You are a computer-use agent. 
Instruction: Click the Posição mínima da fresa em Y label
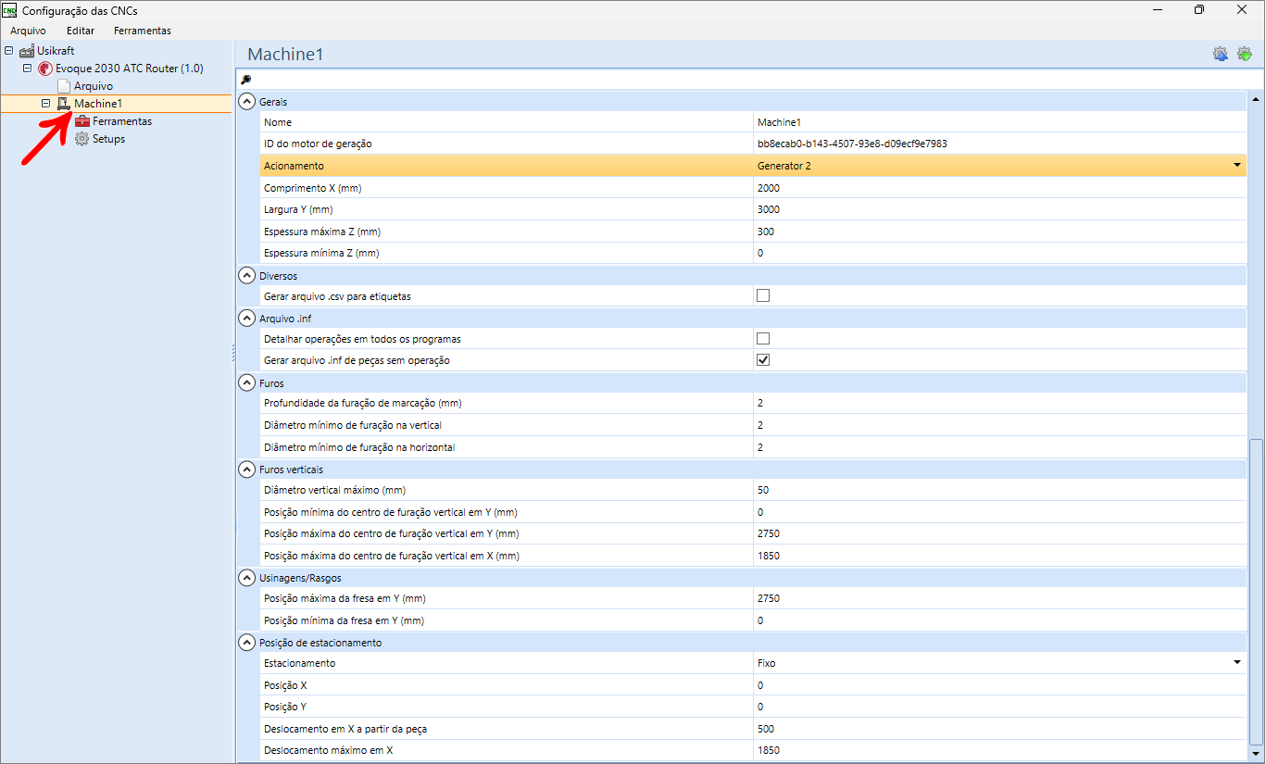344,620
